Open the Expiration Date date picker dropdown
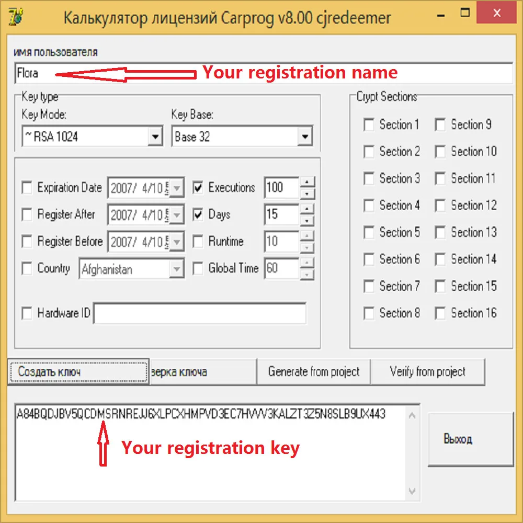This screenshot has height=523, width=523. 177,188
